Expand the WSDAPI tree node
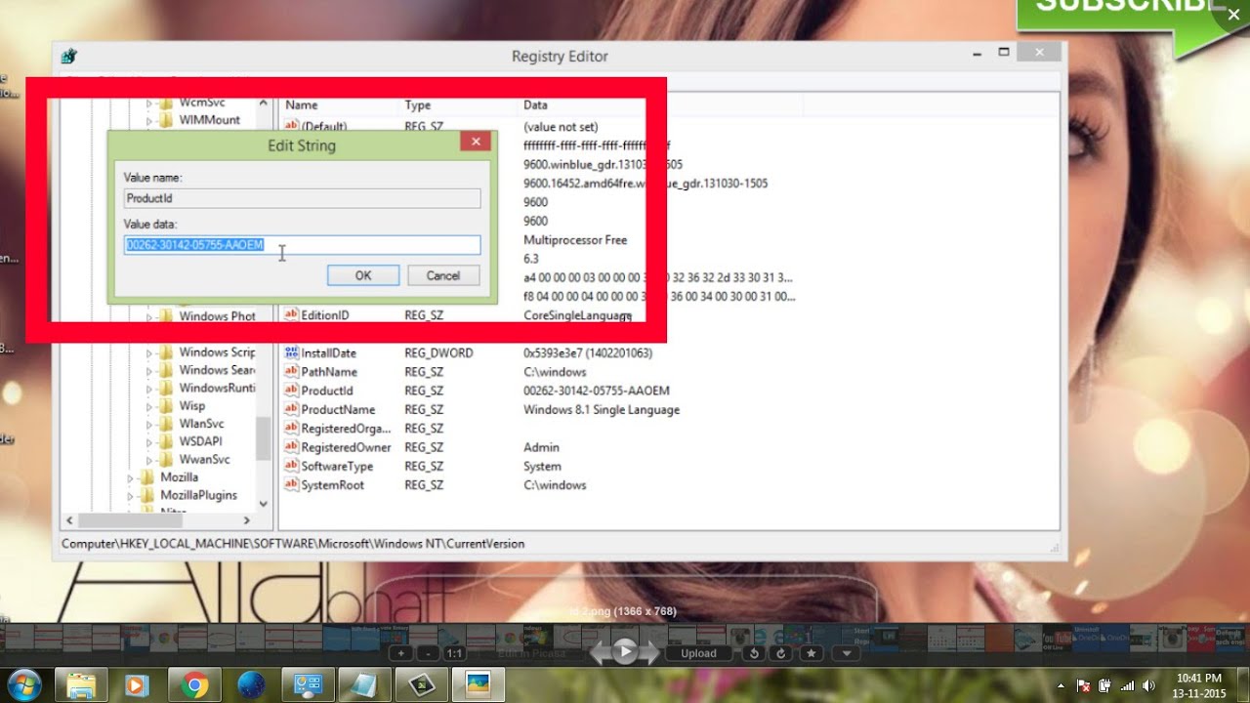 [149, 441]
